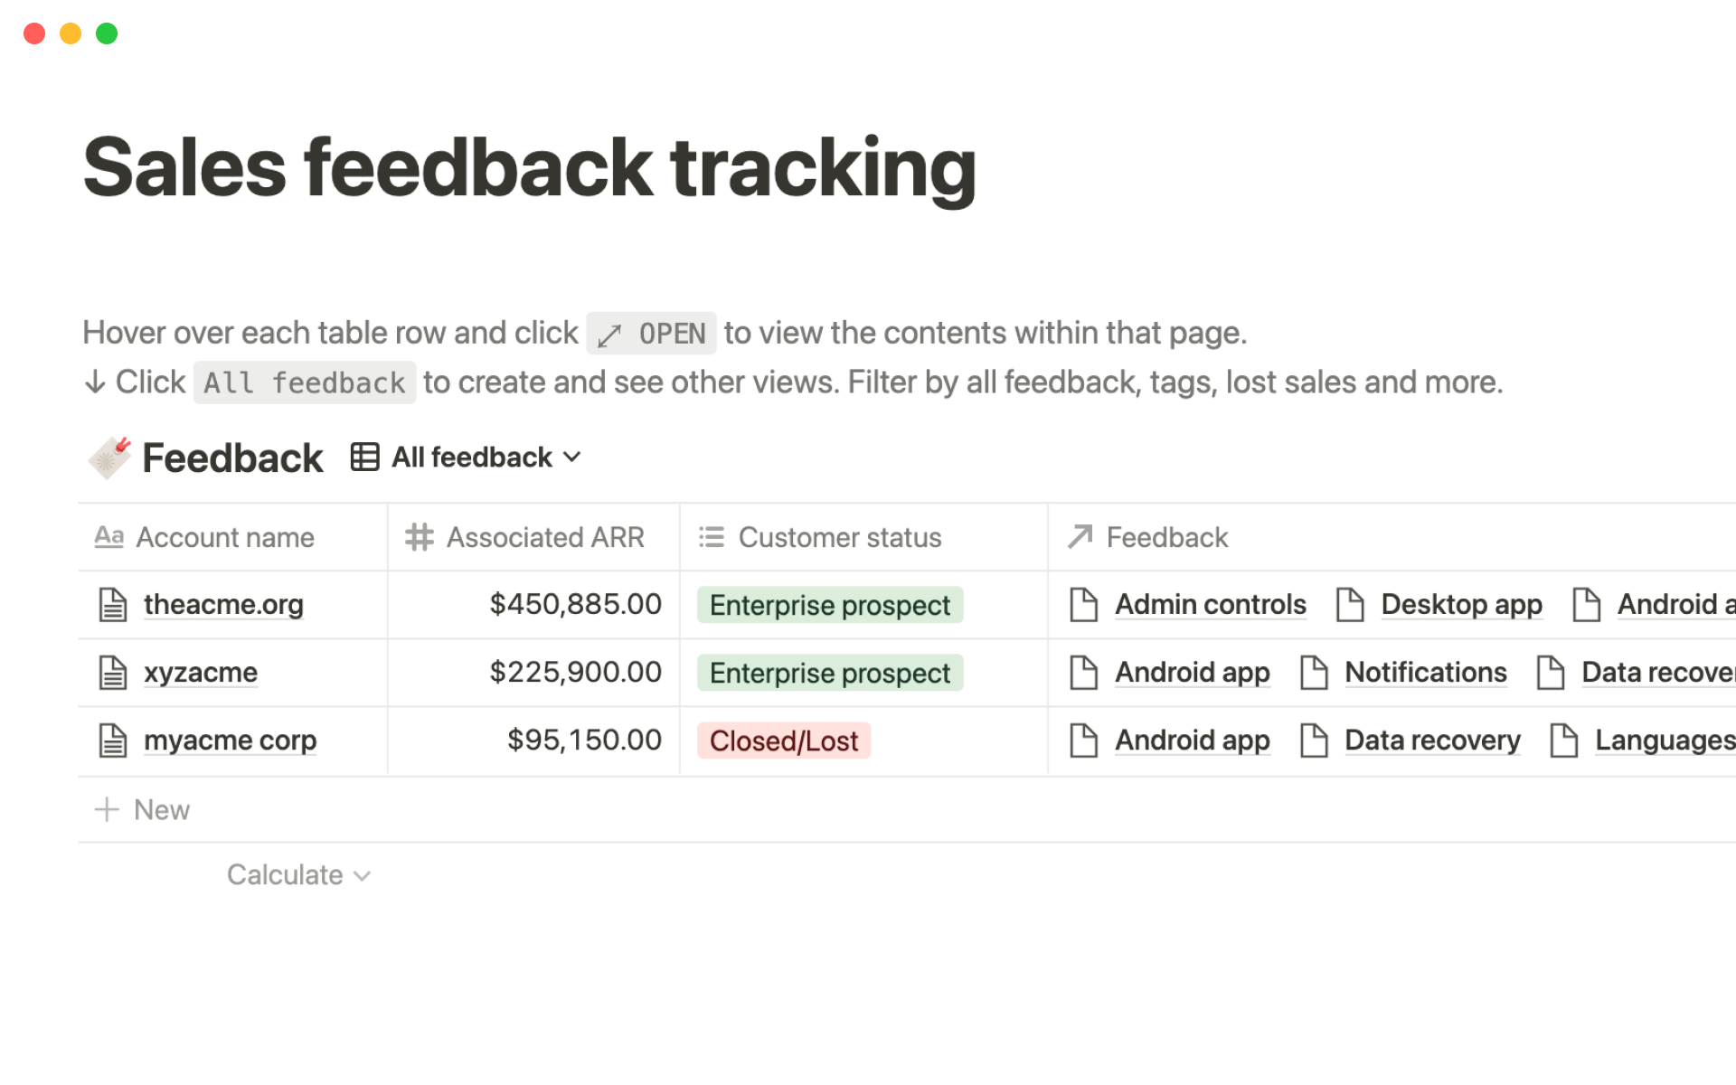Click the Feedback database tag icon

click(109, 458)
